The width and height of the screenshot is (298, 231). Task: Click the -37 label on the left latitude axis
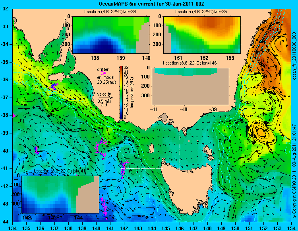click(x=5, y=98)
